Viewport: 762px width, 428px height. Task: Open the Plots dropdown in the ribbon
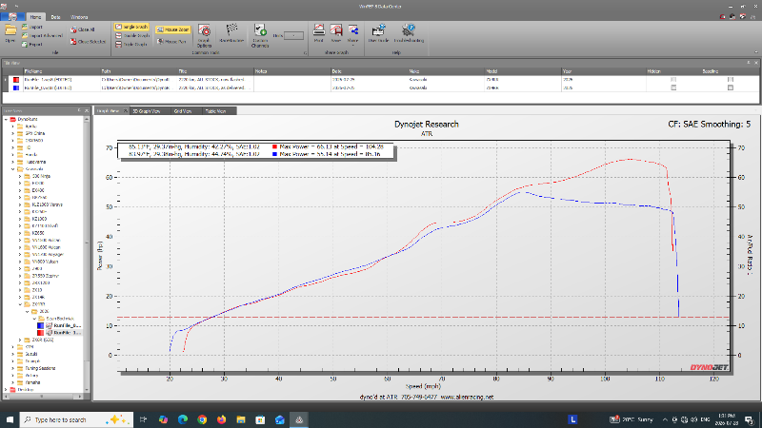coord(294,35)
